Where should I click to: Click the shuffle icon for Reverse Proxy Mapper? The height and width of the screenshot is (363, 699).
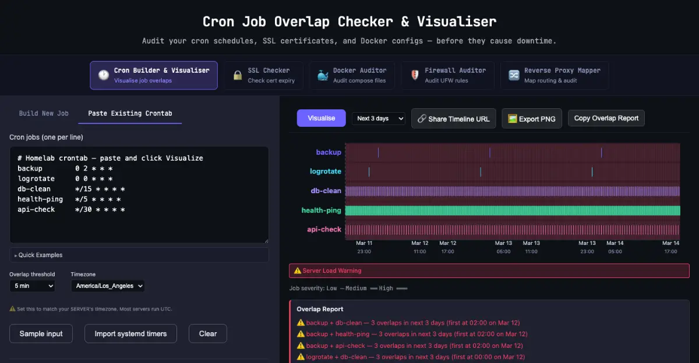(514, 75)
